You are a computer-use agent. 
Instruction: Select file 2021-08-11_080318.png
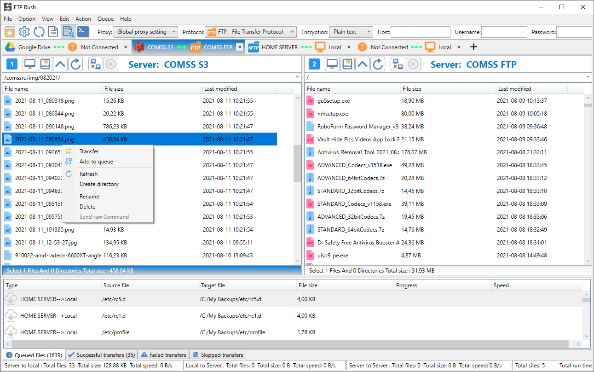[x=140, y=101]
